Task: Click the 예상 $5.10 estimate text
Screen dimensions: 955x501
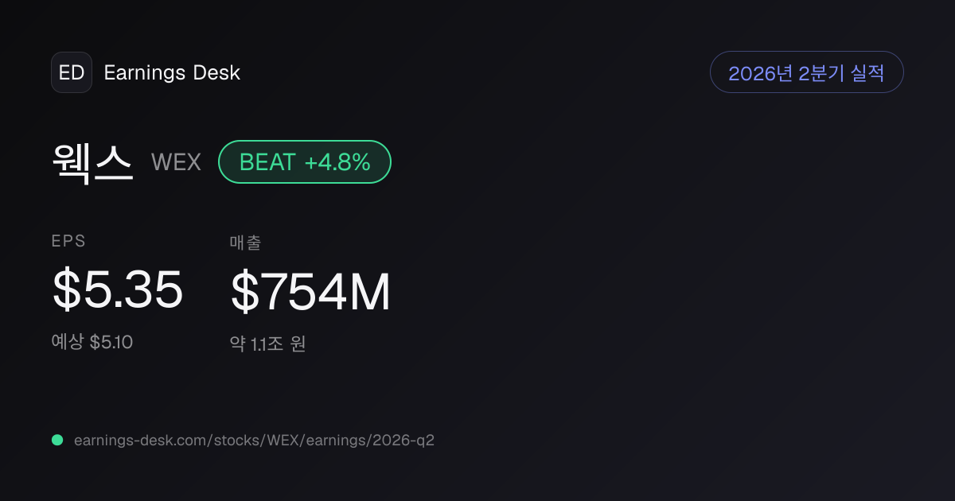Action: [x=92, y=343]
